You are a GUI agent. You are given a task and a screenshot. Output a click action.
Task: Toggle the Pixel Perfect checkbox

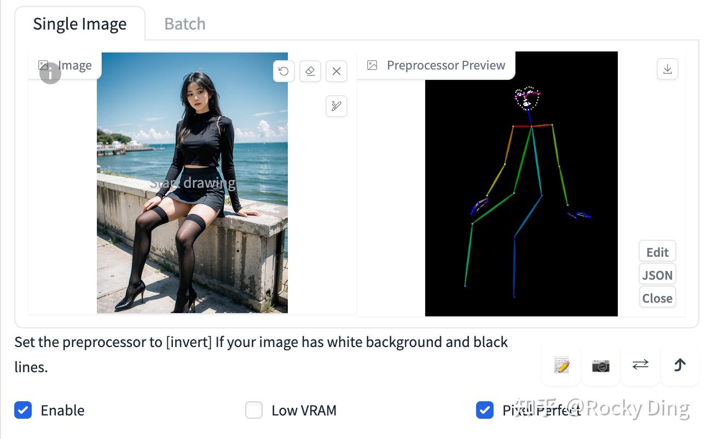(x=485, y=409)
